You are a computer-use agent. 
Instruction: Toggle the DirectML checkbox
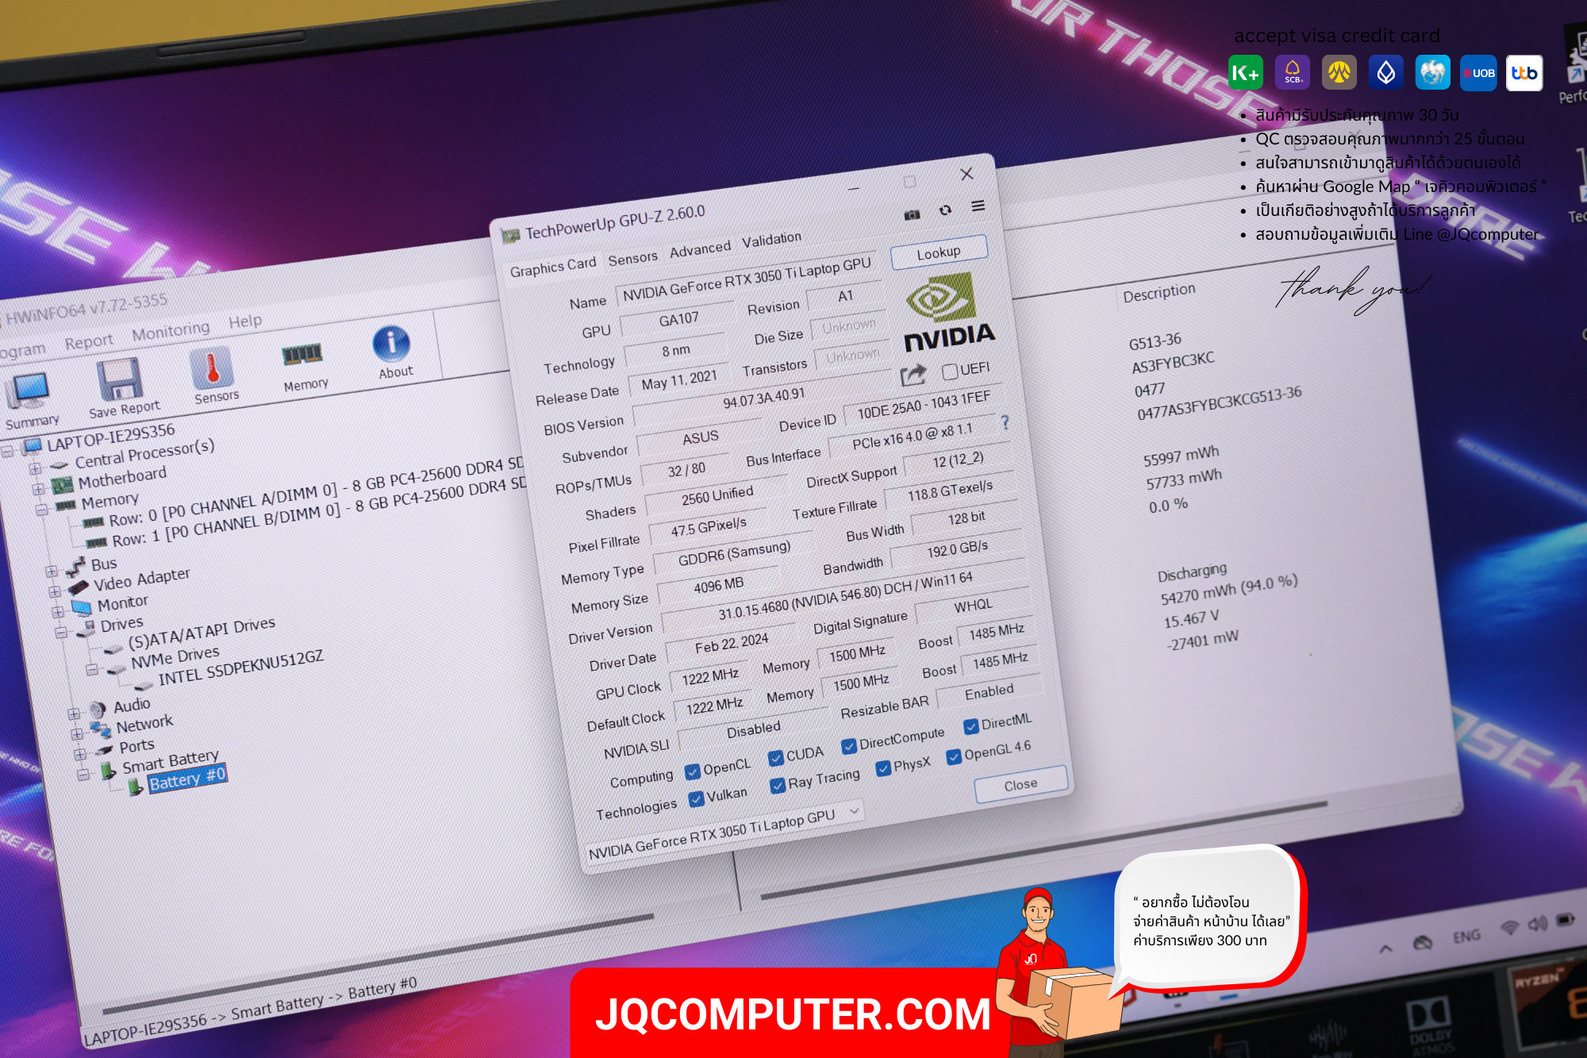(970, 725)
